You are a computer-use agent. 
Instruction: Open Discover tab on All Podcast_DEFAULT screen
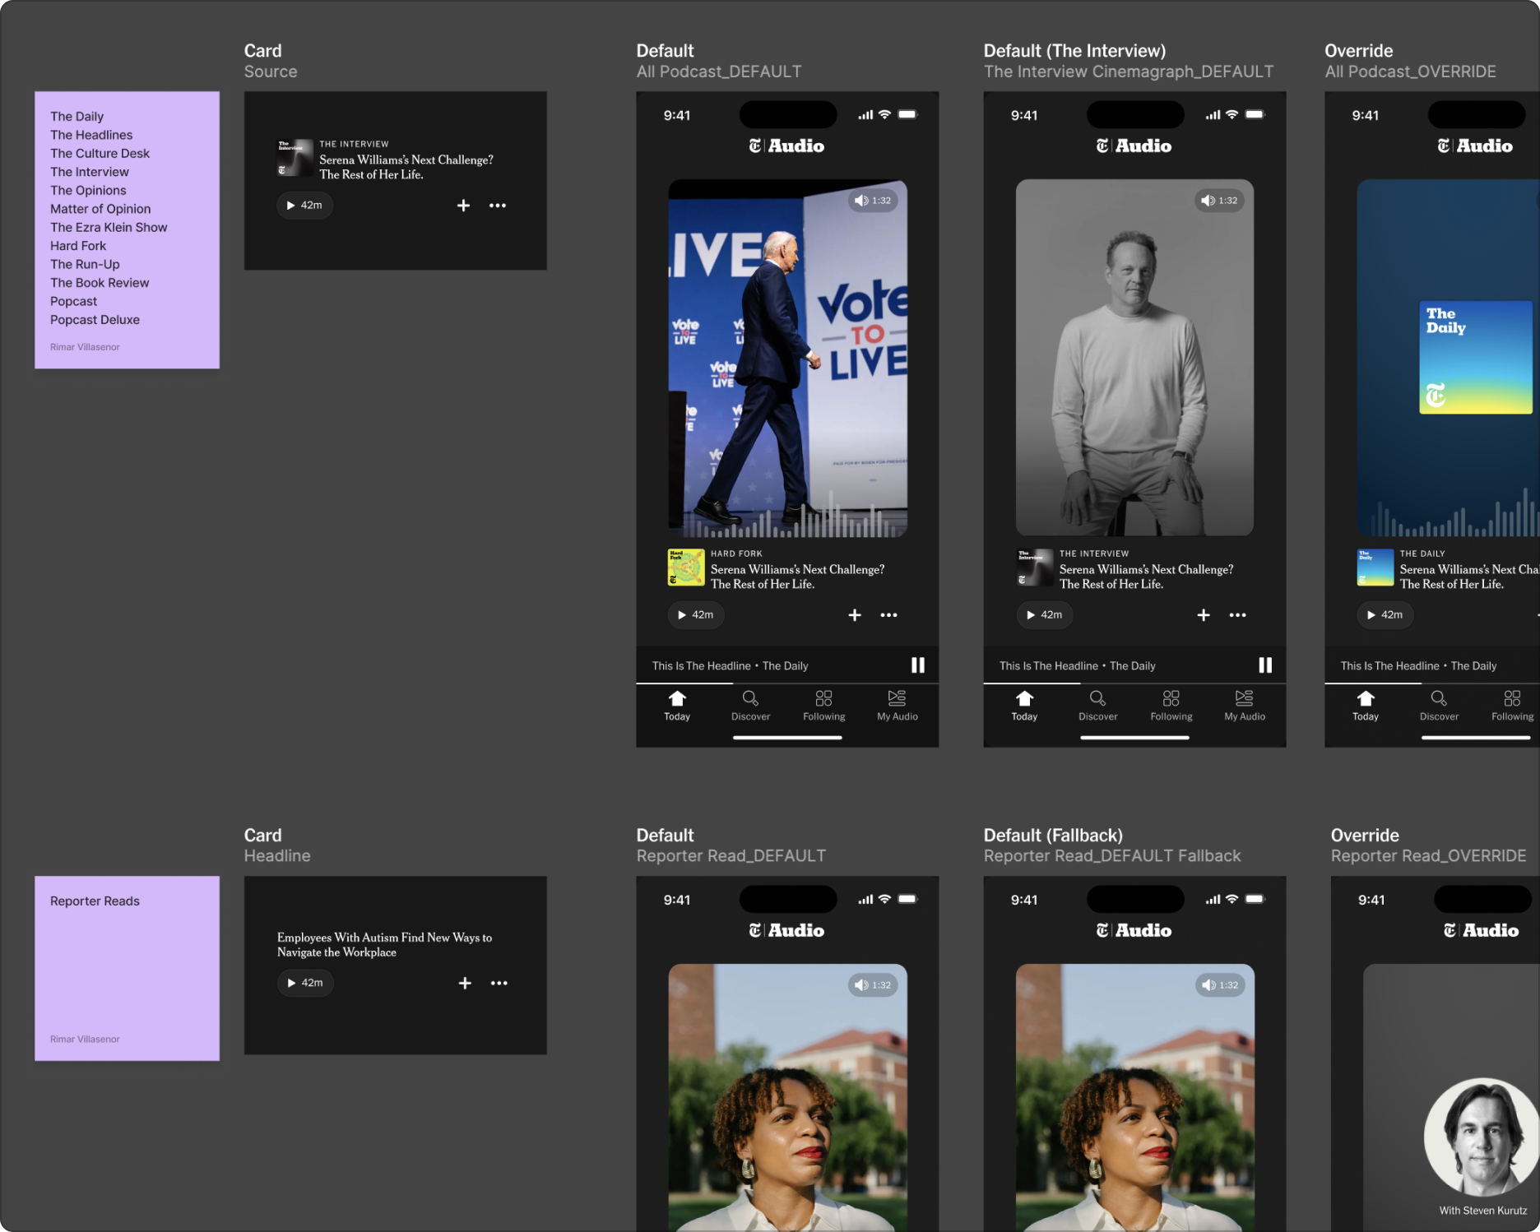(750, 706)
